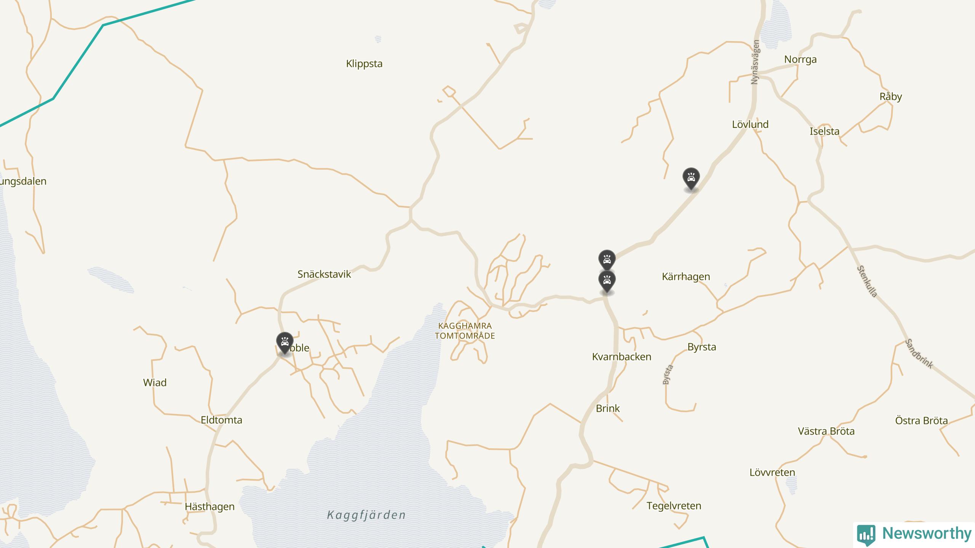Click the Kagghamra Tomtområde label
Viewport: 975px width, 548px height.
coord(465,331)
